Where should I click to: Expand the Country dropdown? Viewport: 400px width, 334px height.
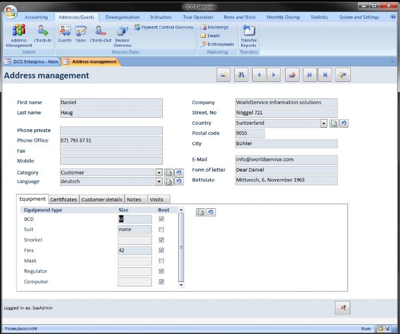tap(323, 123)
